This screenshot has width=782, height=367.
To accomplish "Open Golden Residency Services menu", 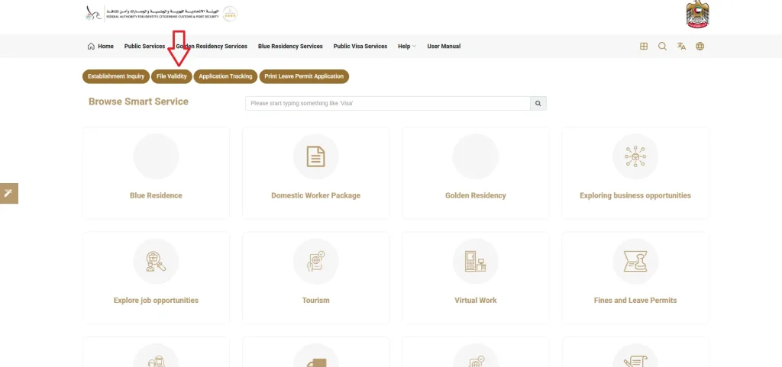I will coord(212,47).
